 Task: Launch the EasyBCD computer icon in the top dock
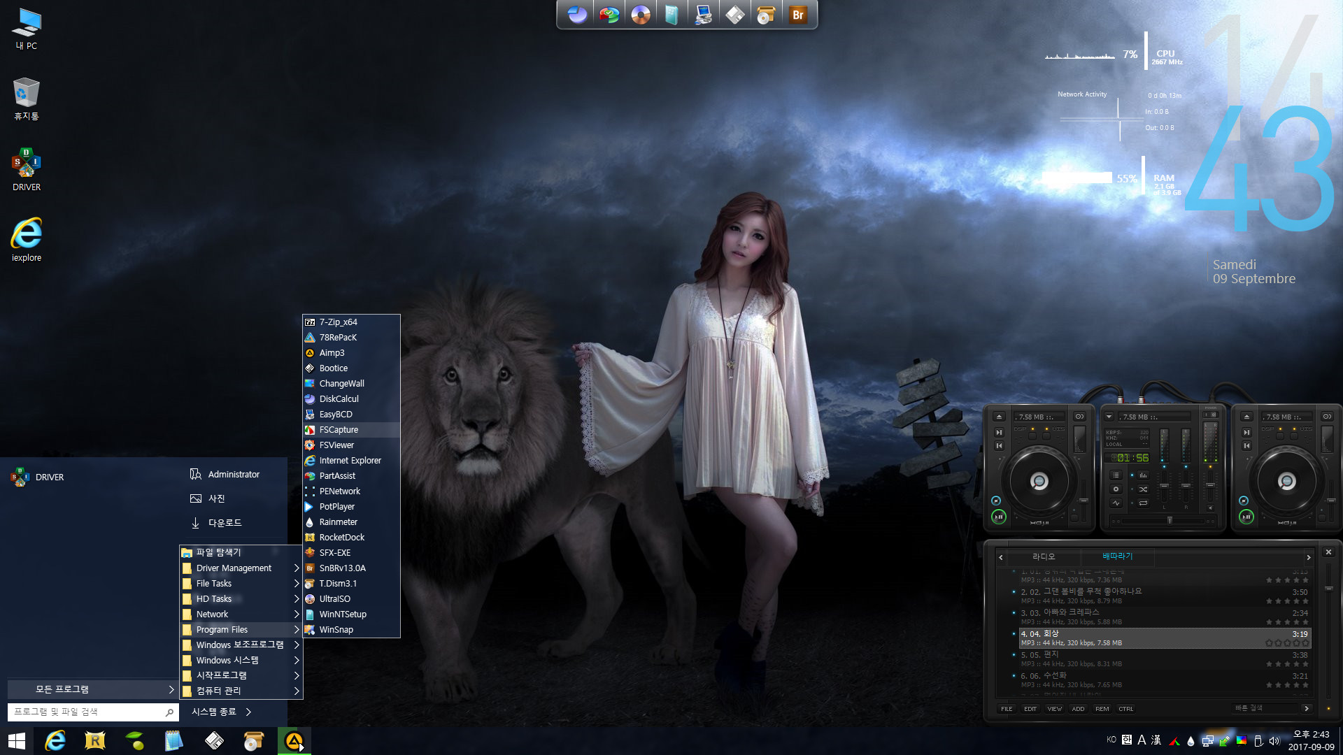704,15
